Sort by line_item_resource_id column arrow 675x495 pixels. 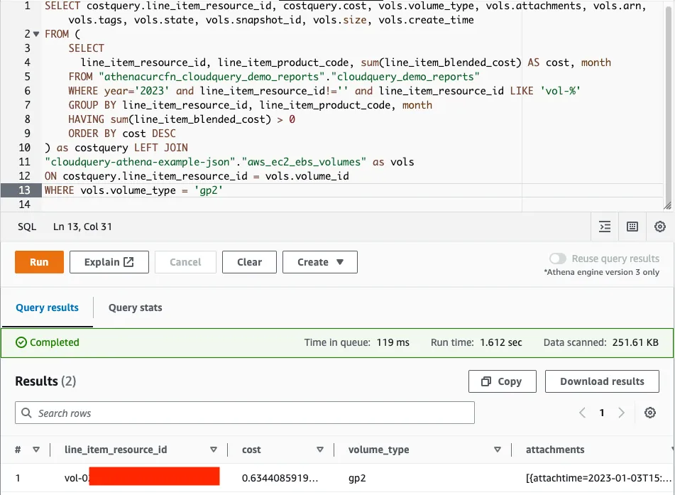coord(214,450)
